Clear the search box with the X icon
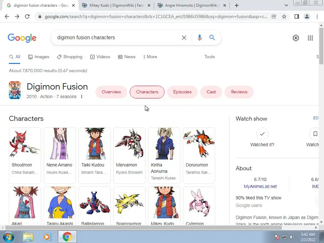This screenshot has height=243, width=324. pyautogui.click(x=184, y=38)
